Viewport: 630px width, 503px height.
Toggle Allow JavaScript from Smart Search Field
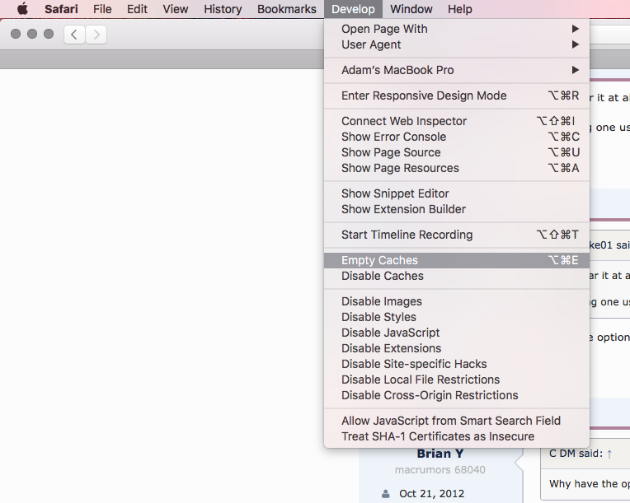pyautogui.click(x=457, y=421)
